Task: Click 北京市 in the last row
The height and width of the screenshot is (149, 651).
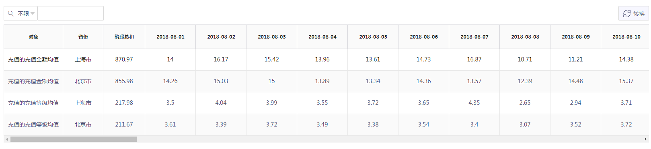Action: tap(83, 125)
